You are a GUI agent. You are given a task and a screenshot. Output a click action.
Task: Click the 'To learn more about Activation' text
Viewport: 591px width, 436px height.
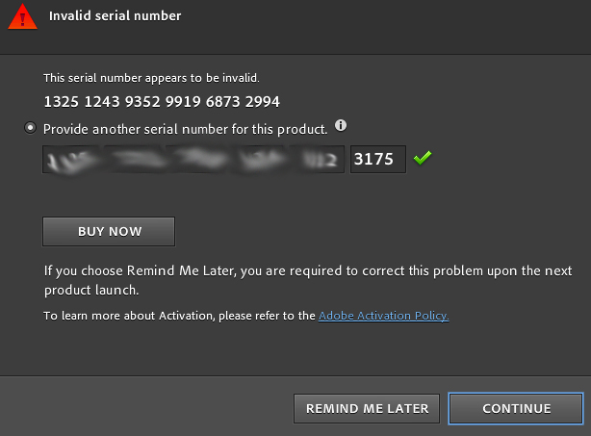tap(179, 316)
